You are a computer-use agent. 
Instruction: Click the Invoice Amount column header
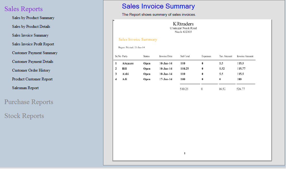[245, 56]
